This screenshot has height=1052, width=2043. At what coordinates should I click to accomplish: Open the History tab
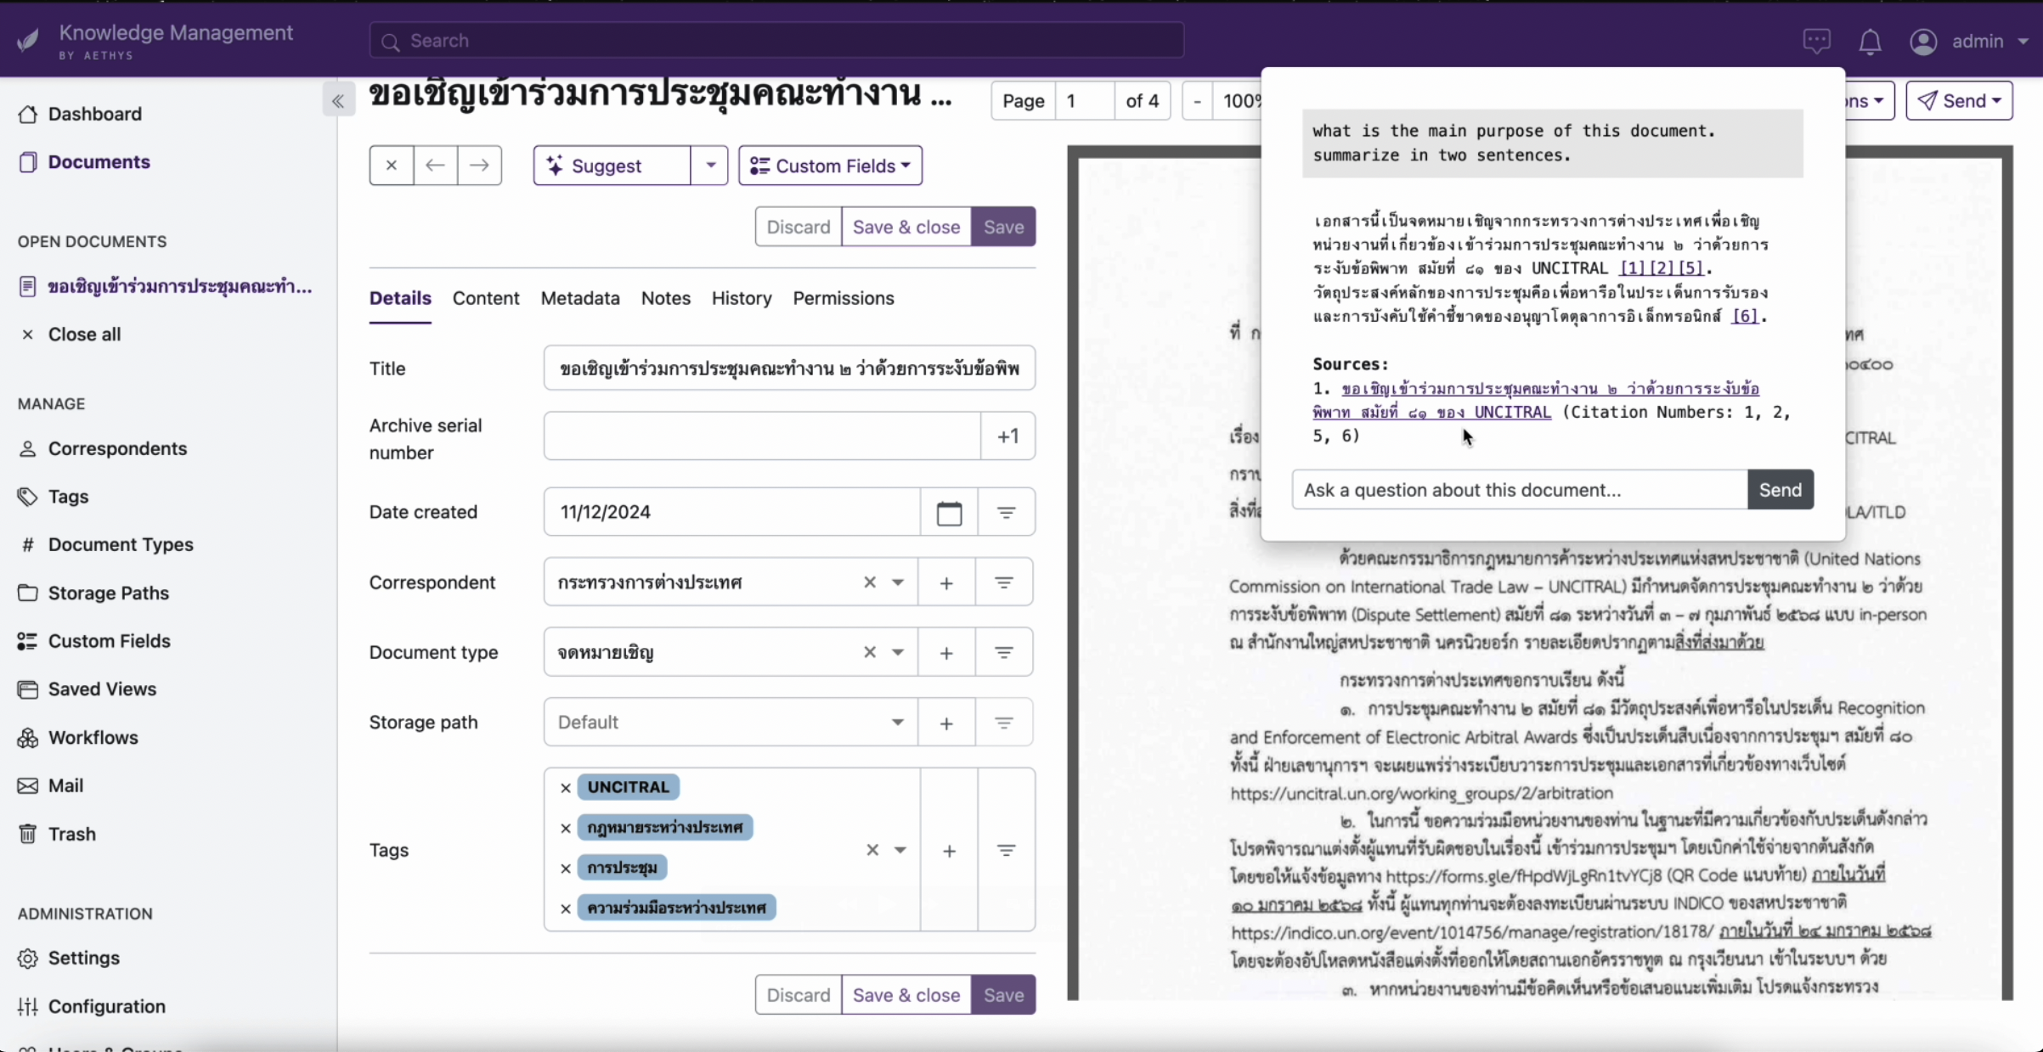pos(741,298)
